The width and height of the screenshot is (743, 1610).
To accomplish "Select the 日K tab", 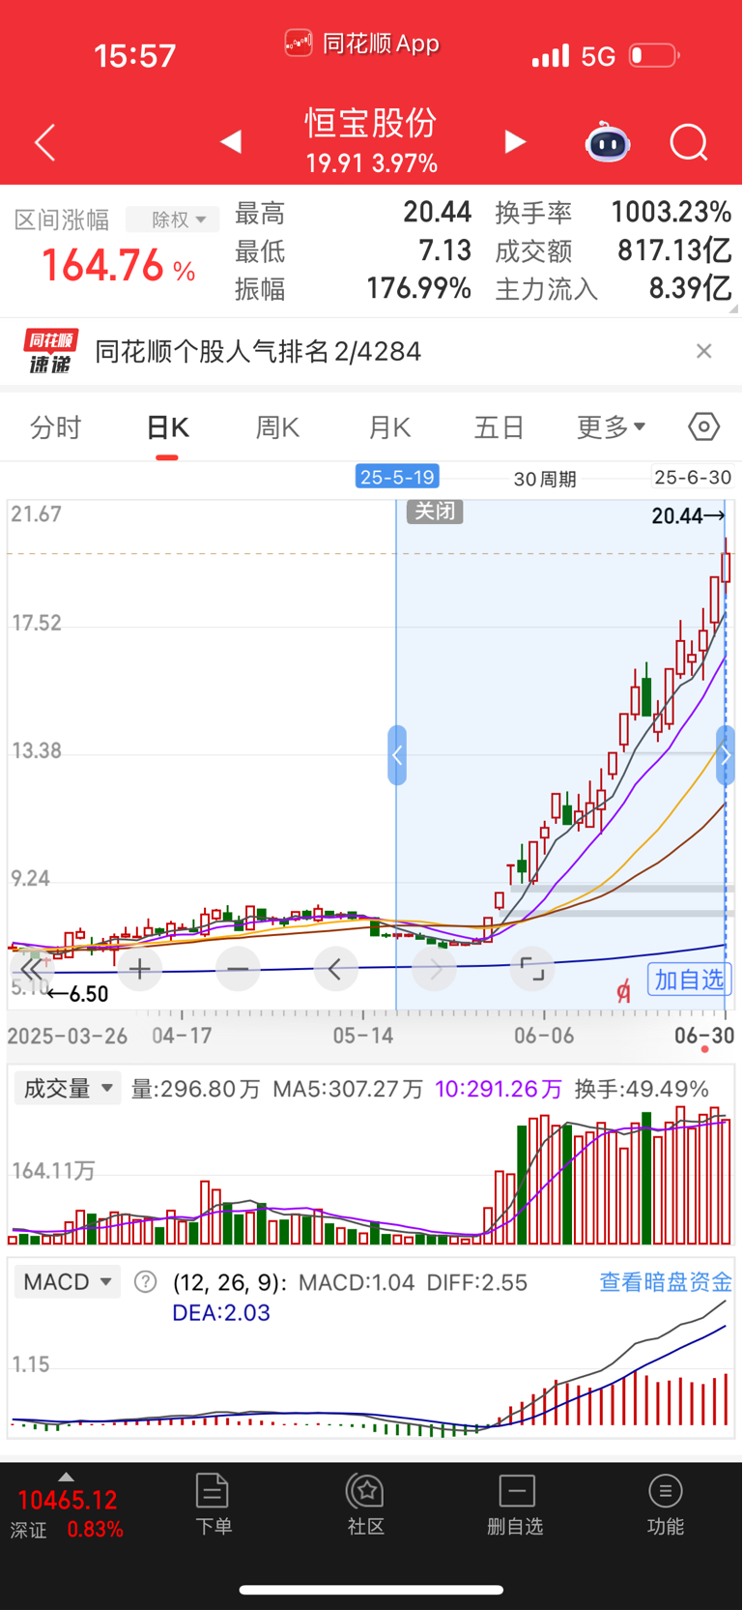I will (167, 427).
